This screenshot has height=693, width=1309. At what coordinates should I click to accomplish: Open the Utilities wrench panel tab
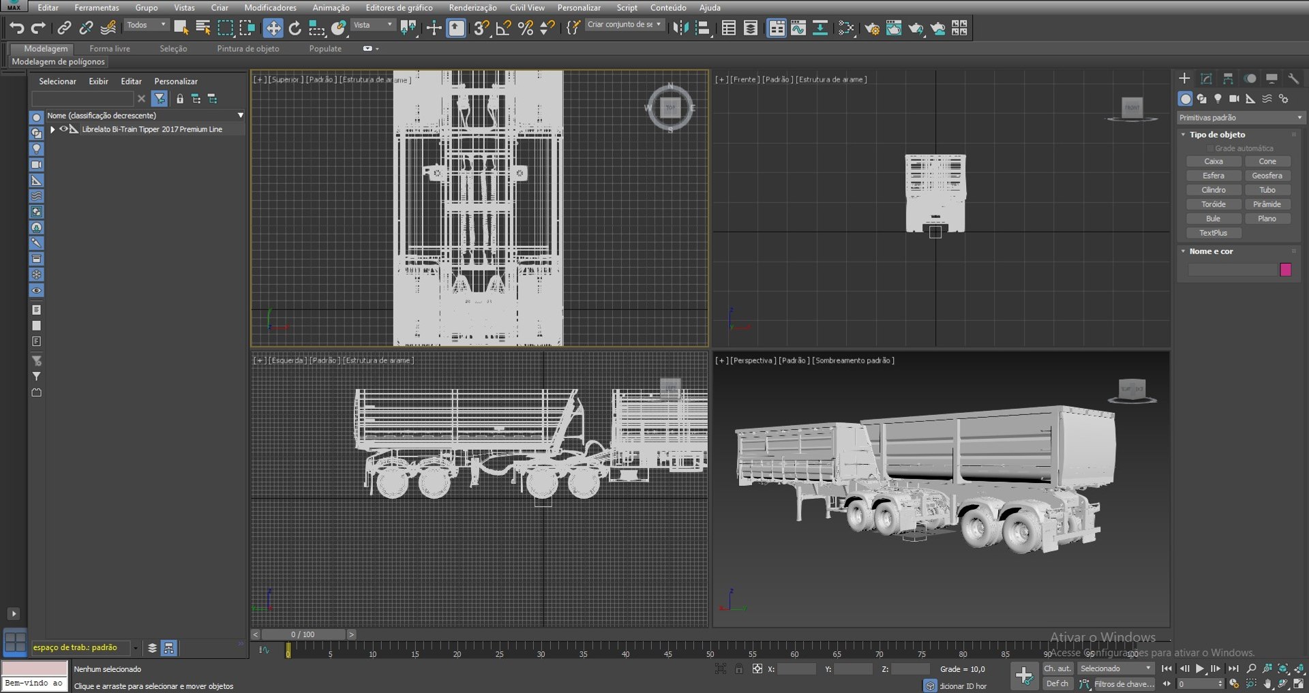coord(1293,78)
